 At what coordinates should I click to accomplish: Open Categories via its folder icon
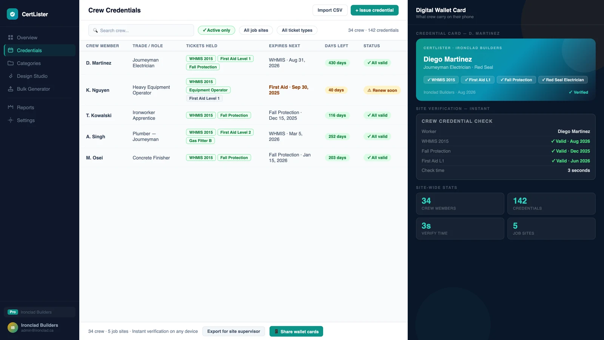[11, 63]
